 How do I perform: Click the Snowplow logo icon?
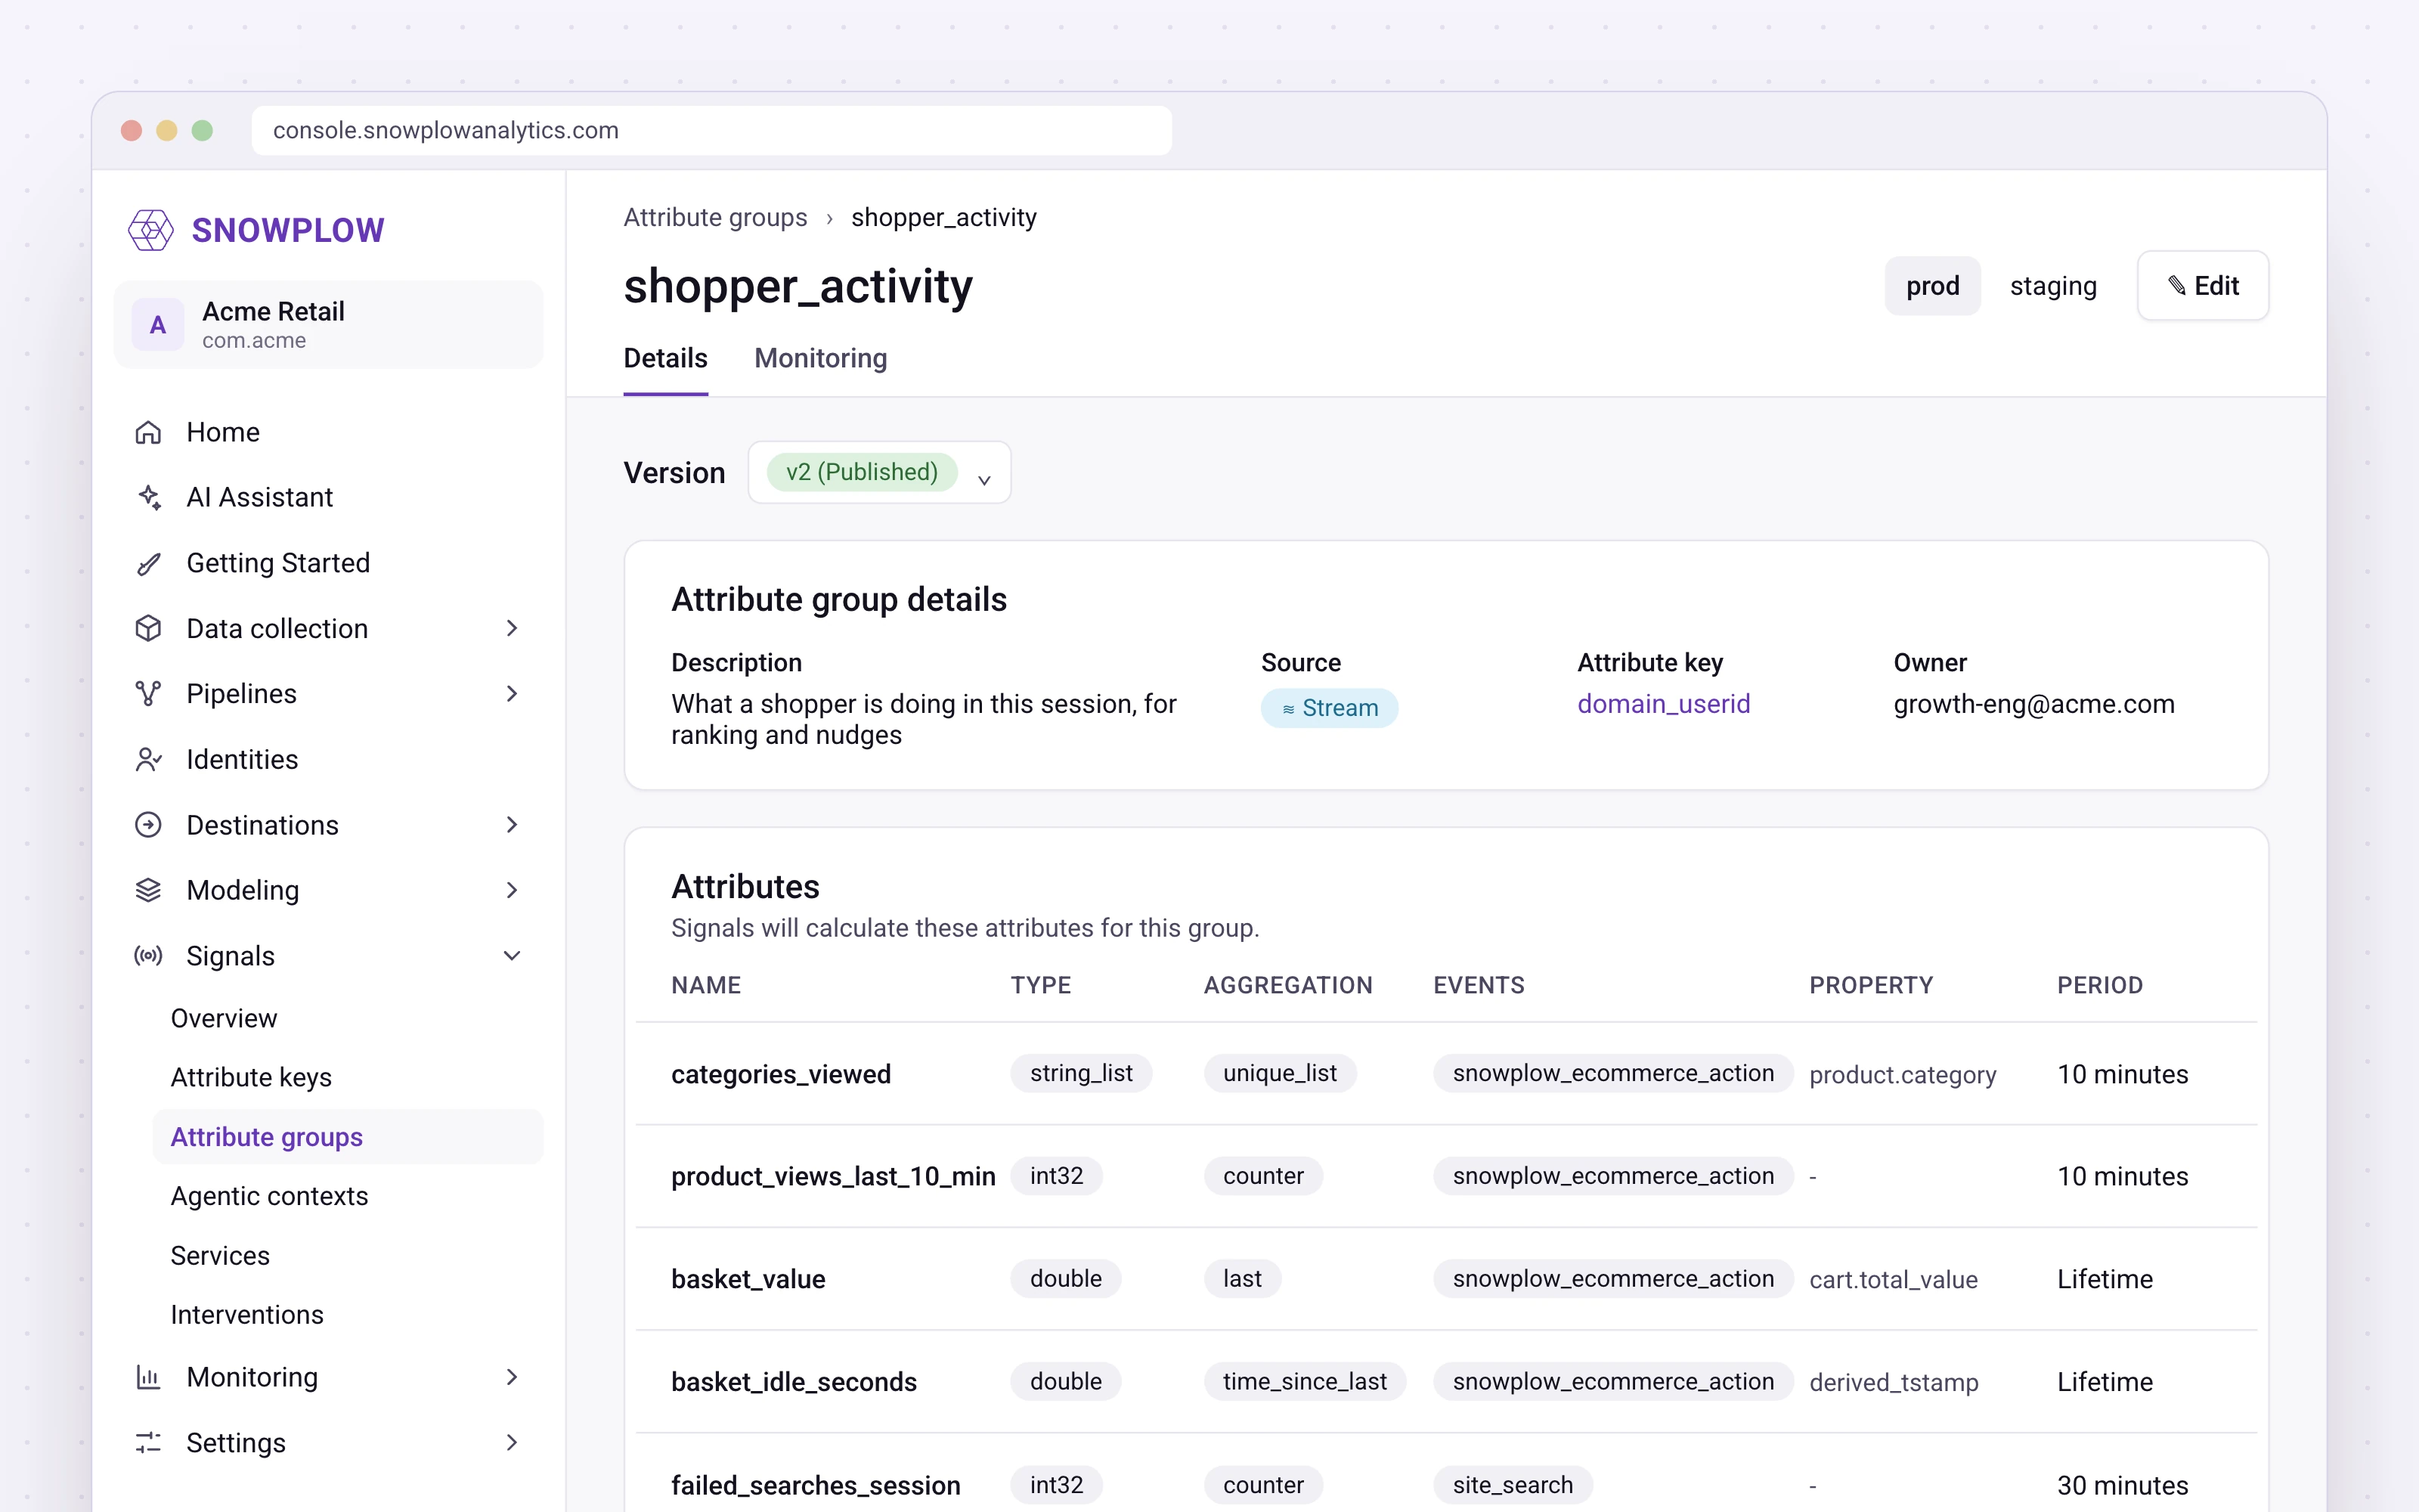pos(151,230)
